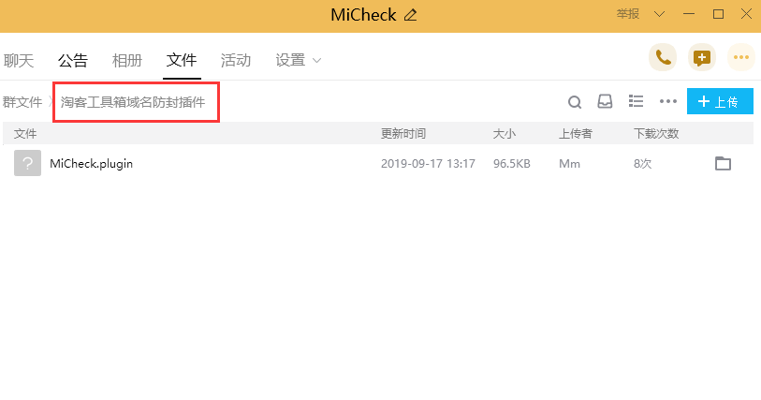Click breadcrumb folder 淘客工具箱域名防封插件
The image size is (761, 400).
tap(133, 102)
